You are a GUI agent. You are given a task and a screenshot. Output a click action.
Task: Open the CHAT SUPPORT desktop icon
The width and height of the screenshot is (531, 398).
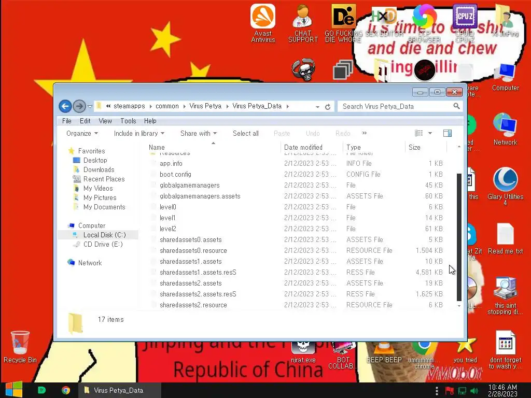[x=303, y=23]
